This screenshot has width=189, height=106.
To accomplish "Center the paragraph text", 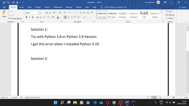I will click(x=69, y=17).
